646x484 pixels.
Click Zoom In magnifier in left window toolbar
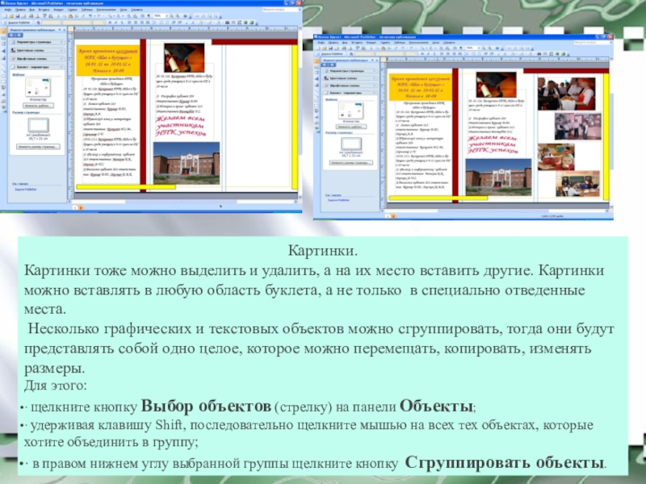click(x=178, y=16)
